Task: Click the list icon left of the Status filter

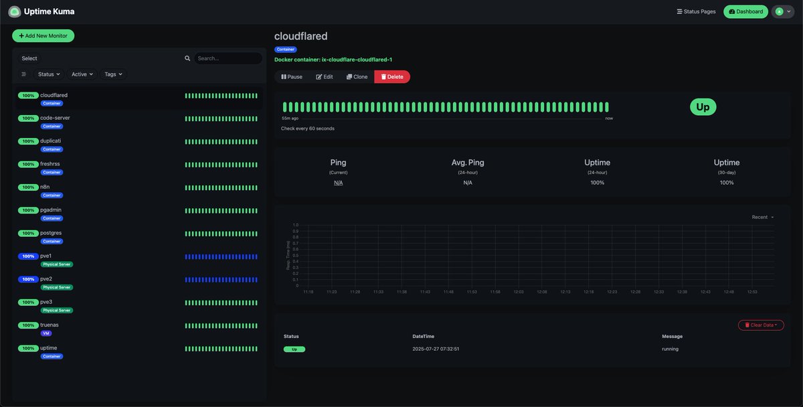Action: pos(23,74)
